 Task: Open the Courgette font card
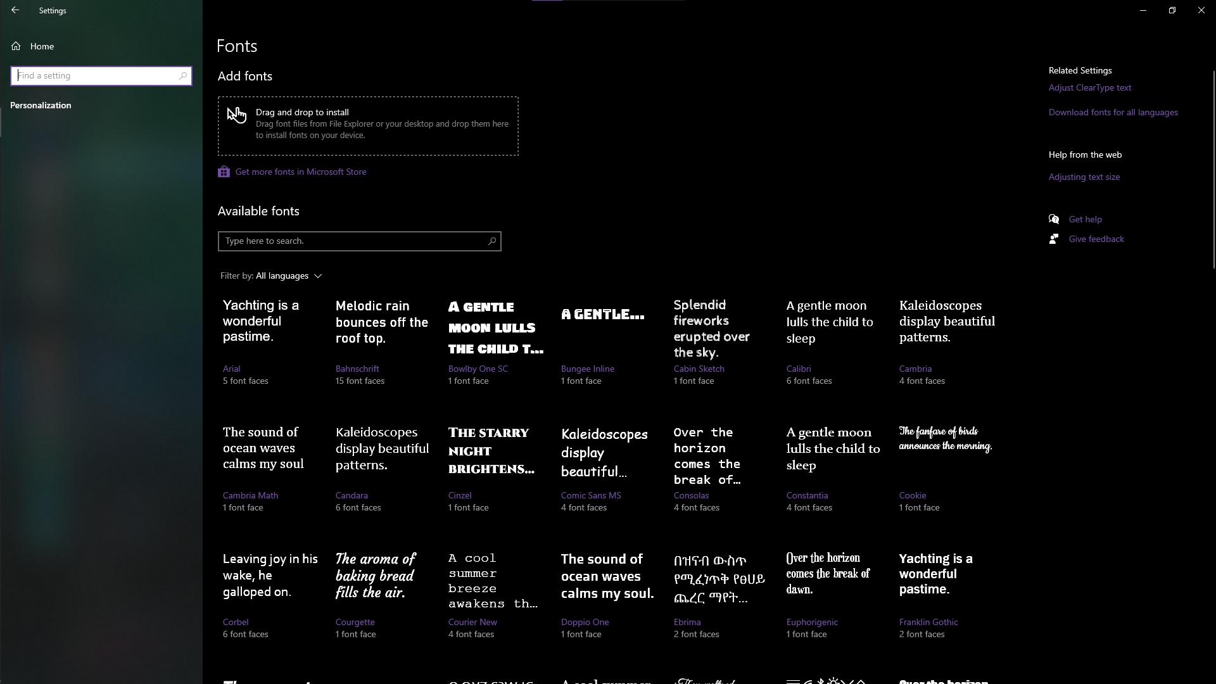pos(384,595)
